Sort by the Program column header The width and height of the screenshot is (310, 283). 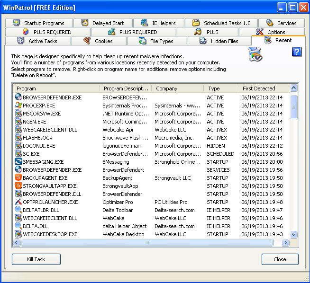pyautogui.click(x=56, y=88)
